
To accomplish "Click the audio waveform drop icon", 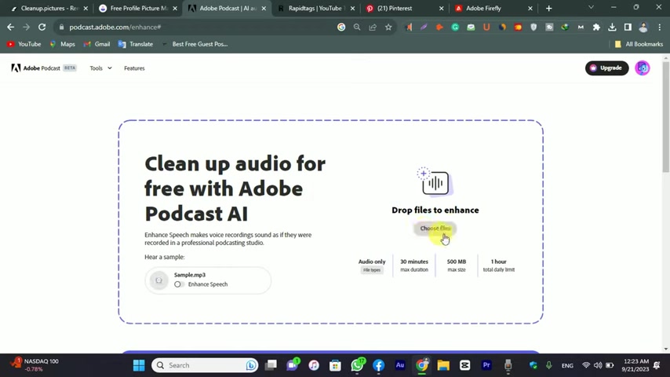I will tap(435, 181).
